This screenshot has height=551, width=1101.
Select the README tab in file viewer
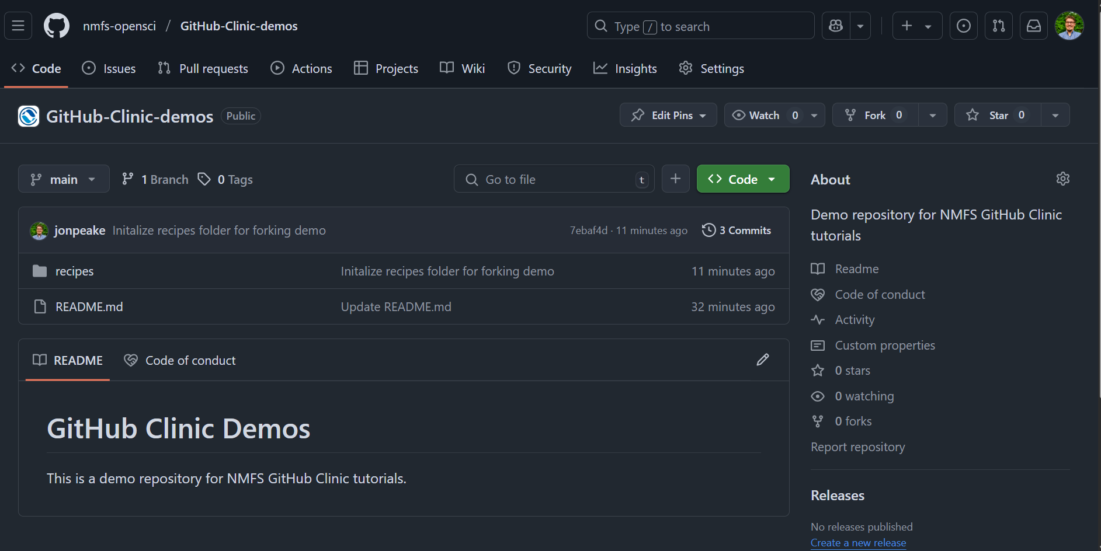pyautogui.click(x=68, y=360)
